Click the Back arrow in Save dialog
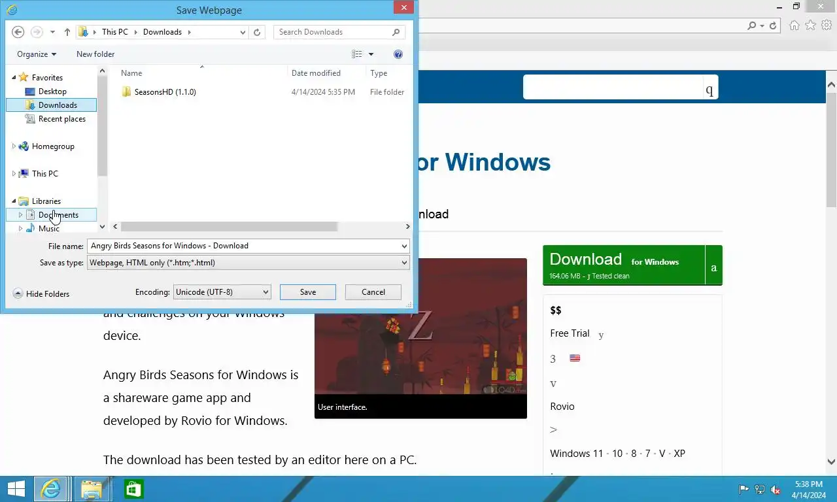Image resolution: width=837 pixels, height=502 pixels. (x=18, y=32)
